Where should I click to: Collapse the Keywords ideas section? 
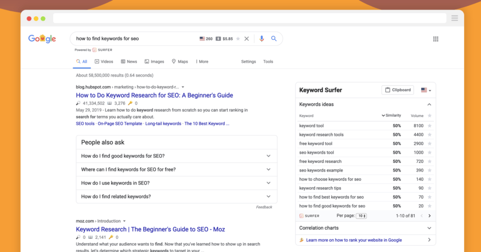429,104
